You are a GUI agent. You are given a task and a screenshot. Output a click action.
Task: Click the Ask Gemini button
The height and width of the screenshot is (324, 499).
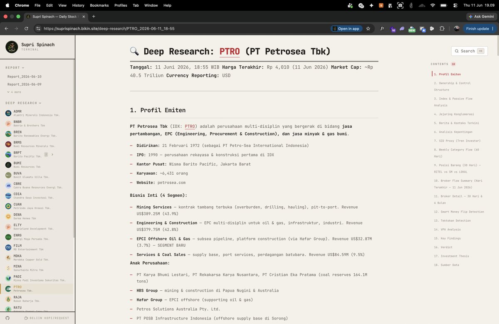481,16
